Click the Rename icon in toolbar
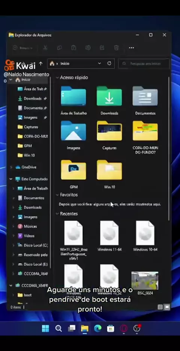Screen dimensions: 180x351 pyautogui.click(x=88, y=48)
